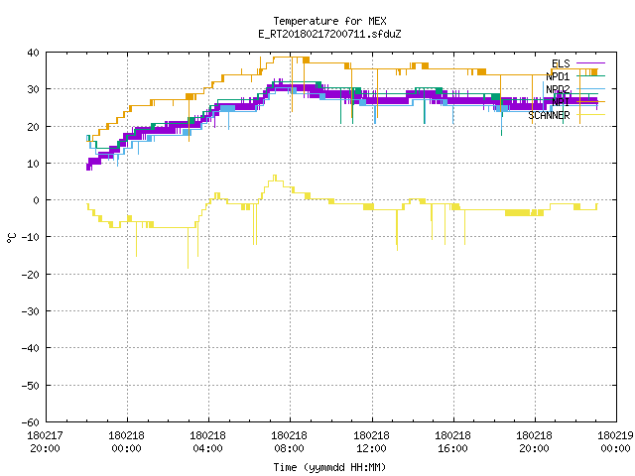The image size is (635, 476).
Task: Click the y-axis tick label 10
Action: click(33, 164)
